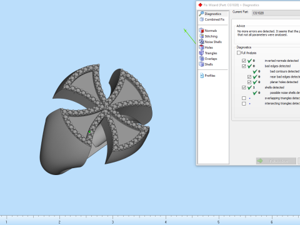Open the Diagnostics page in Fix Wizard
Viewport: 300px width, 225px height.
[x=212, y=14]
